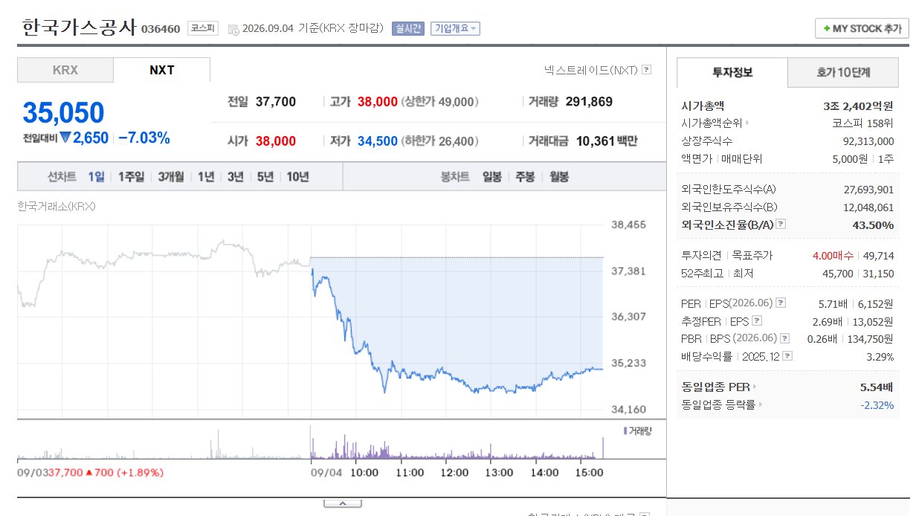Click help icon beside 추정PER EPS
The image size is (919, 516).
[757, 321]
